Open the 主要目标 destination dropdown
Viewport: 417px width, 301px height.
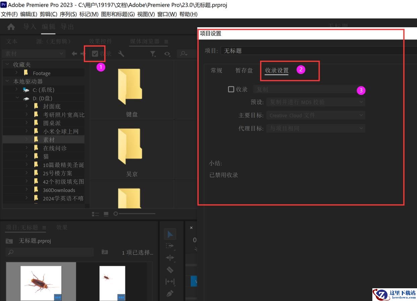(x=316, y=115)
